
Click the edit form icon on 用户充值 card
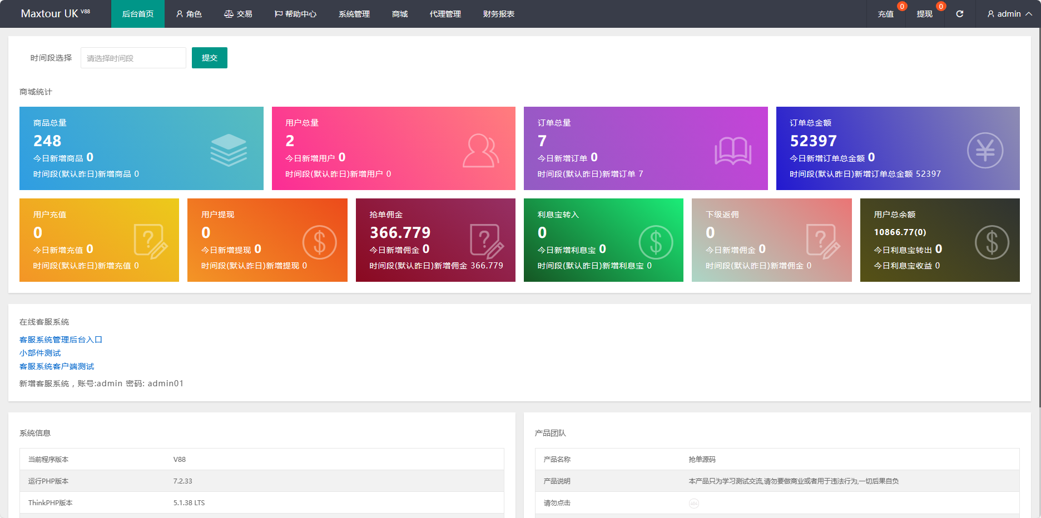151,242
